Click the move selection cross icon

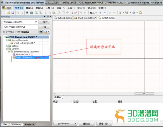click(x=67, y=13)
